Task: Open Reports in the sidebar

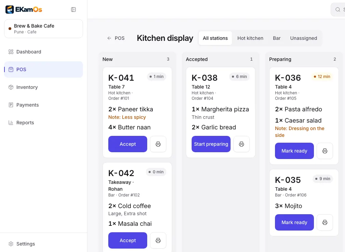Action: pyautogui.click(x=44, y=123)
